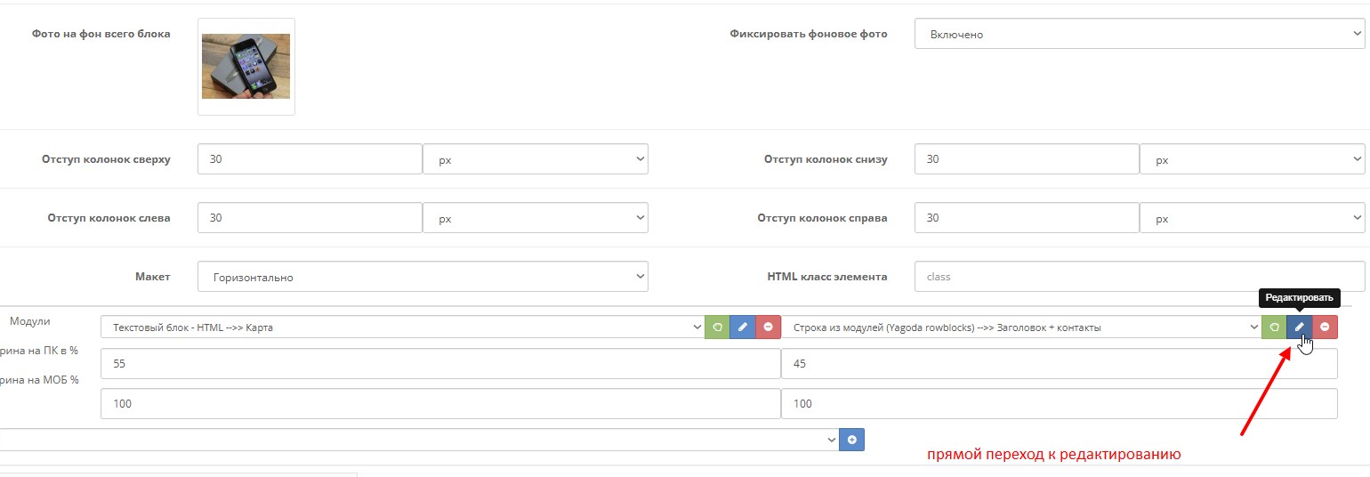
Task: Expand the Макет dropdown showing Горизонтально
Action: 423,277
